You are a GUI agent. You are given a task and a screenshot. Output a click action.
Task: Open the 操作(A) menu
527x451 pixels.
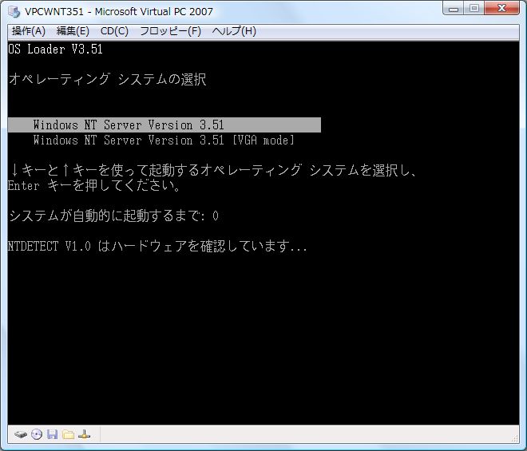click(29, 31)
